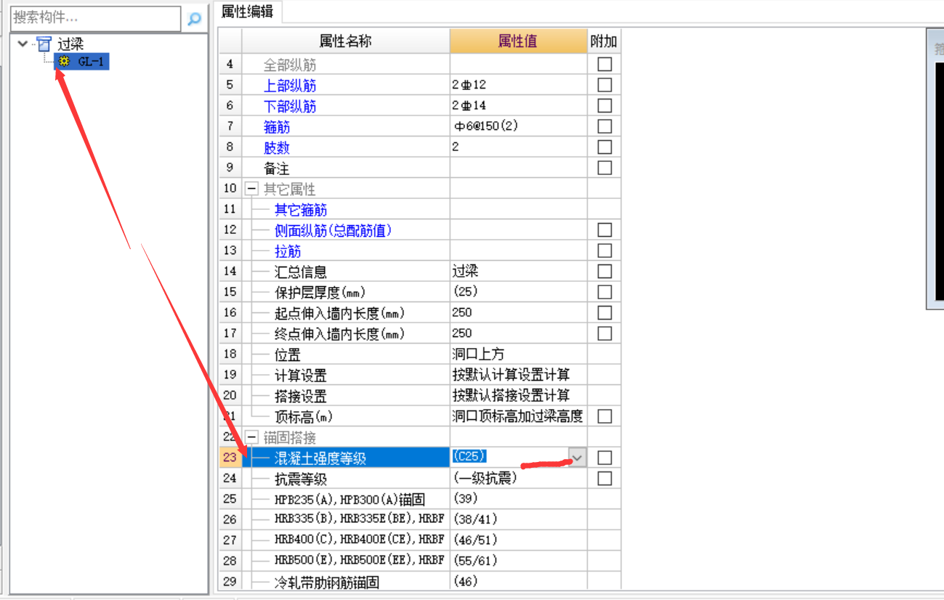Viewport: 944px width, 600px height.
Task: Click 冷轧带肋钢筋锚固 value (46)
Action: (519, 582)
